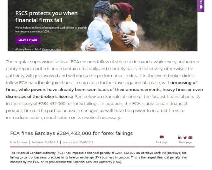Click the Barclays penalty summary paragraph
The height and width of the screenshot is (170, 212).
click(x=102, y=158)
